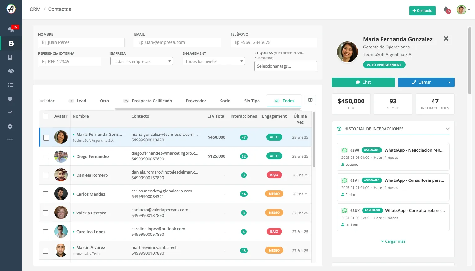Open the chats icon with 35 badge
The height and width of the screenshot is (271, 475).
pos(11,29)
